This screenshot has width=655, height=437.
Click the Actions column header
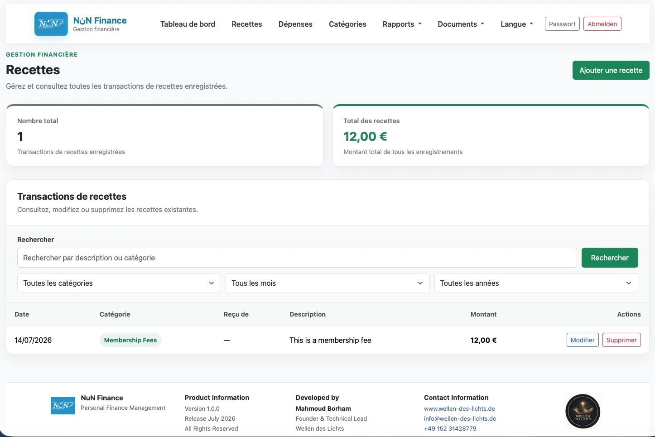tap(629, 314)
